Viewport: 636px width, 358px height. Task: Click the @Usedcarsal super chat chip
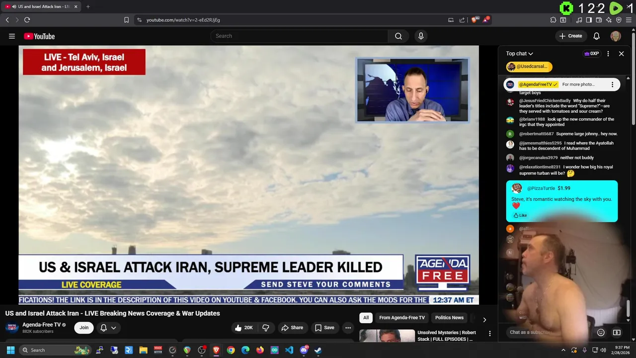click(x=529, y=67)
